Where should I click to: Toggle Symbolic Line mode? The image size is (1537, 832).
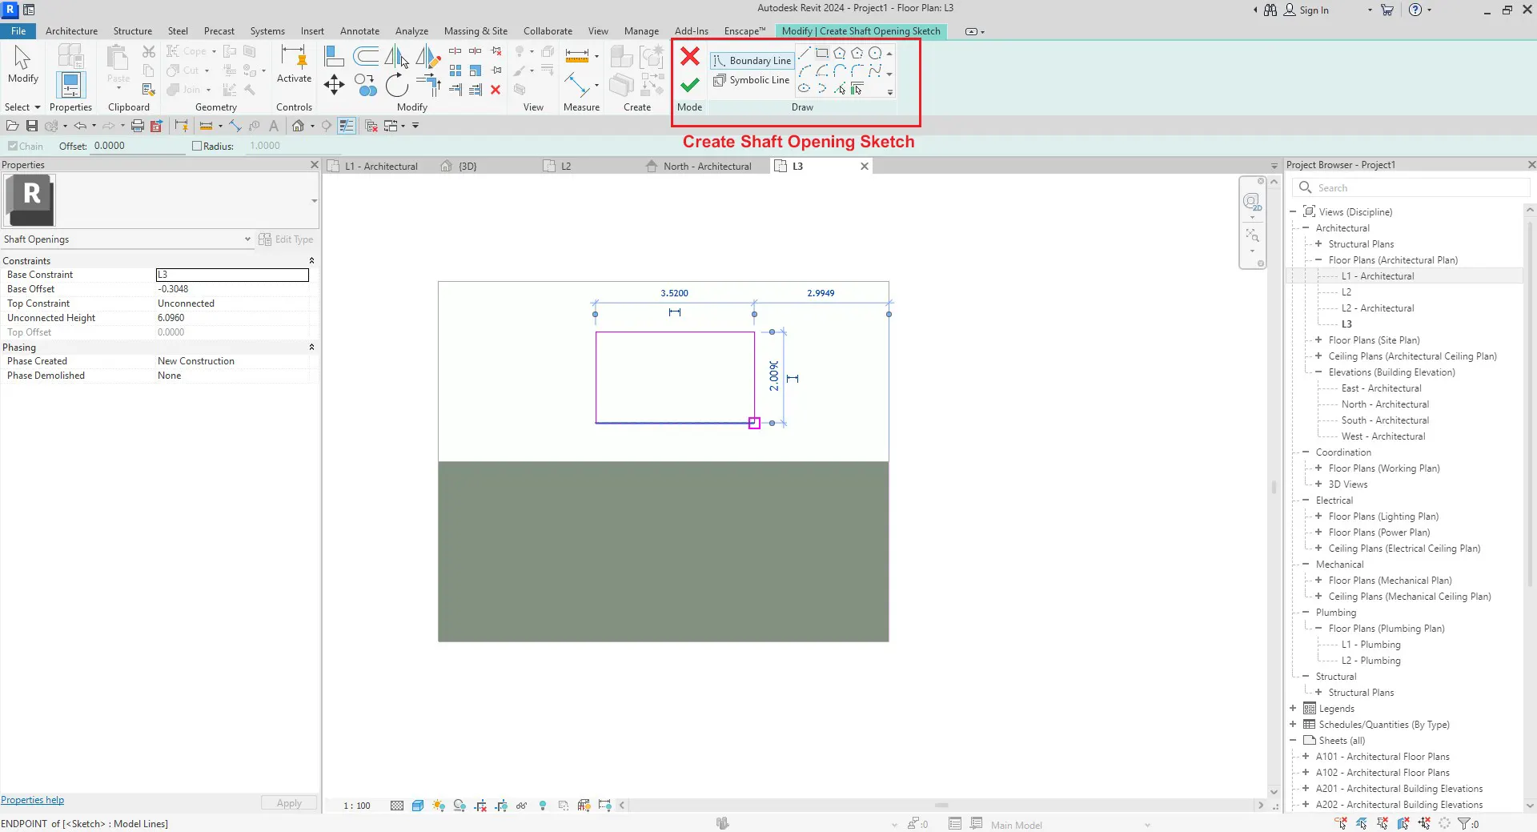[752, 80]
